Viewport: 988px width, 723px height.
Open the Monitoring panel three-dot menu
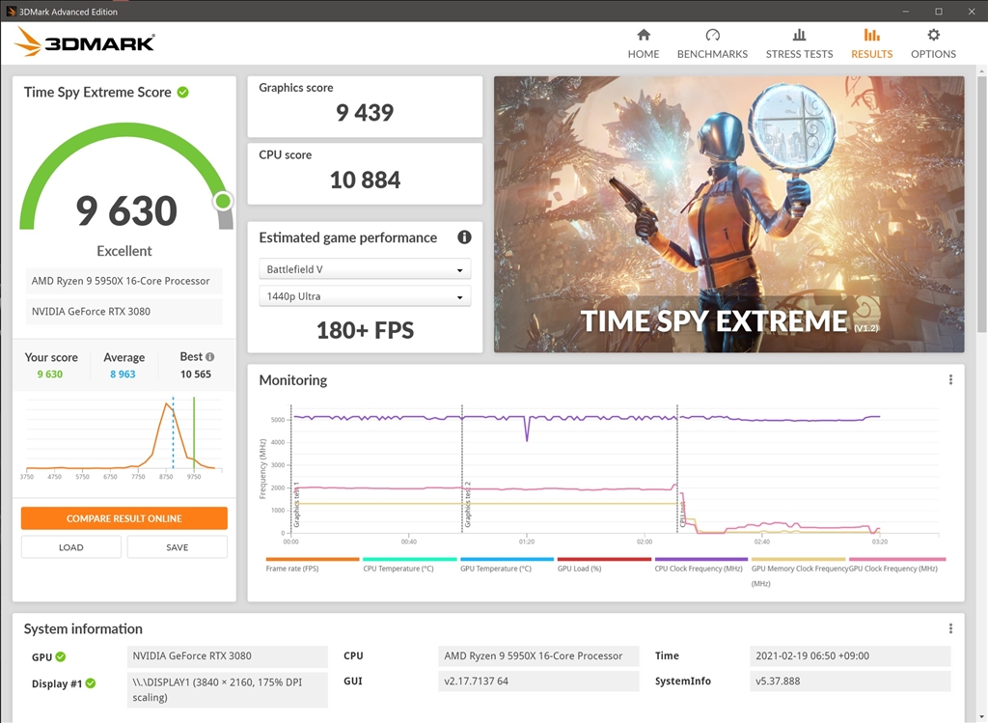[950, 379]
